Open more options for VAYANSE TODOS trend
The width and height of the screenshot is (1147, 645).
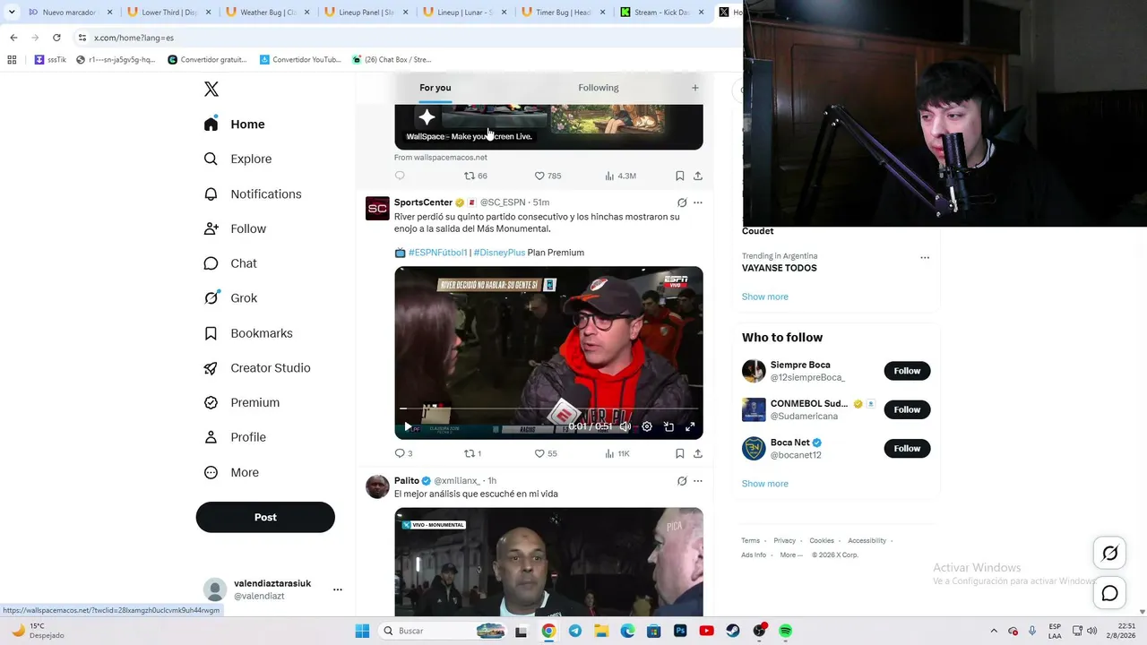pyautogui.click(x=925, y=258)
